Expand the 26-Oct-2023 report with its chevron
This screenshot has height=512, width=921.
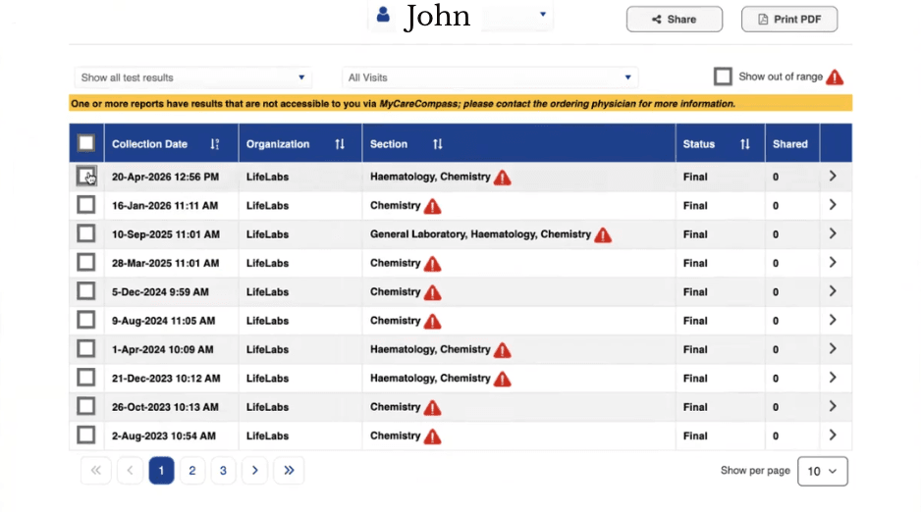(x=833, y=406)
